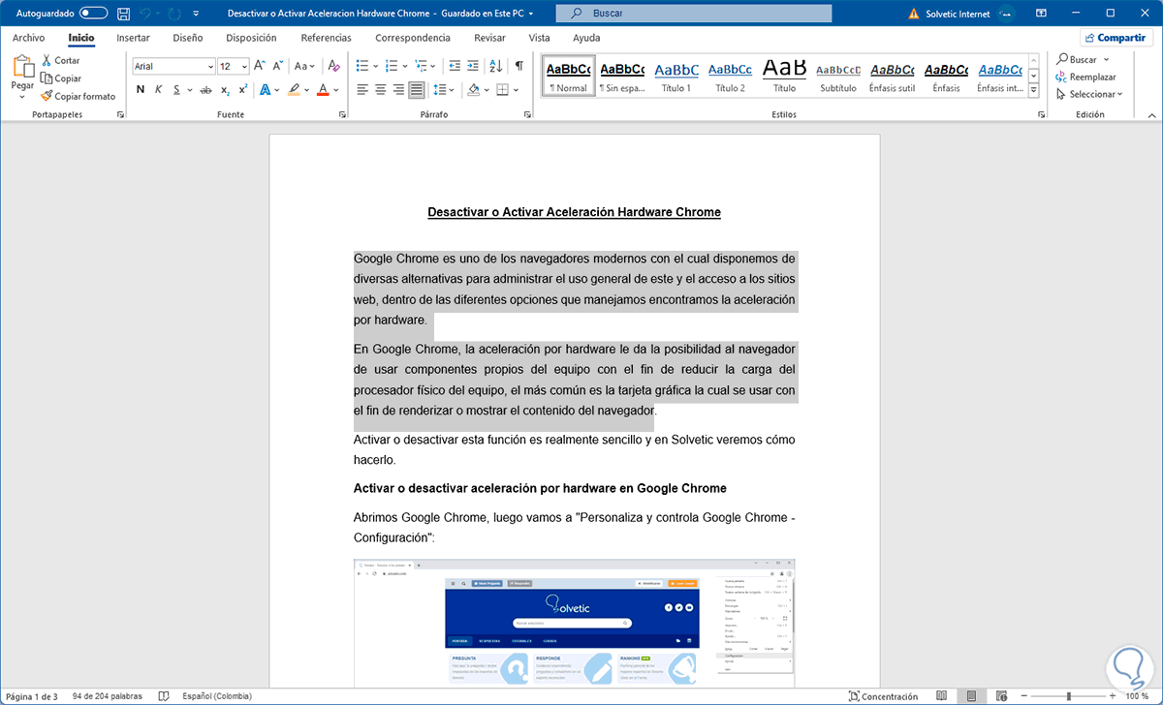Click the Reemplazar button

pos(1085,77)
